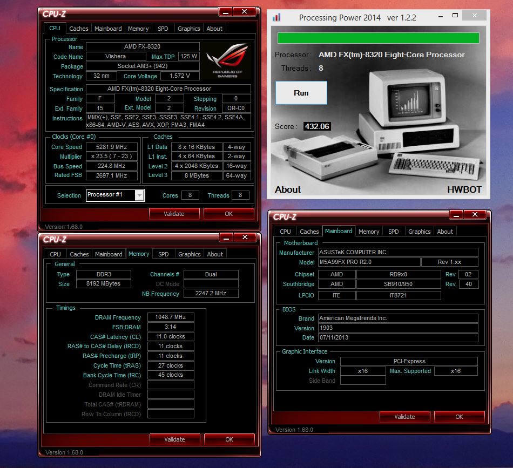The image size is (513, 468).
Task: Click the NB Frequency value 2247.2 MHz
Action: (211, 293)
